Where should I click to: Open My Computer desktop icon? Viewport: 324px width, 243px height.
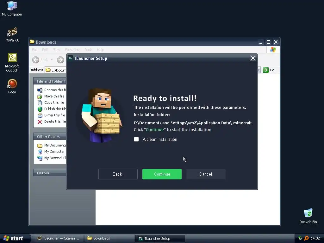click(12, 9)
